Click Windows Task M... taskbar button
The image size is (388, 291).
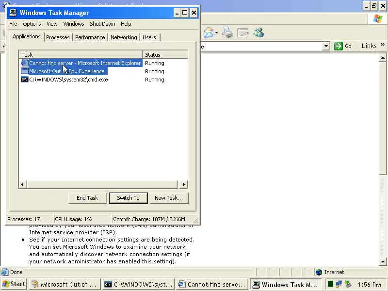(x=286, y=284)
